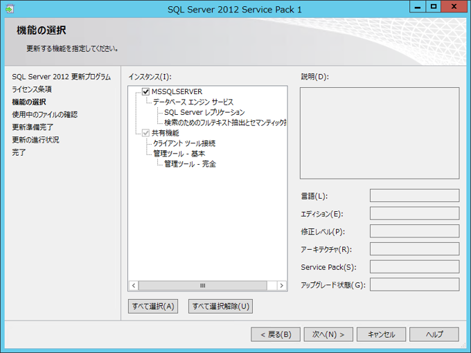
Task: Click the 機能の選択 step in sidebar
Action: (29, 102)
